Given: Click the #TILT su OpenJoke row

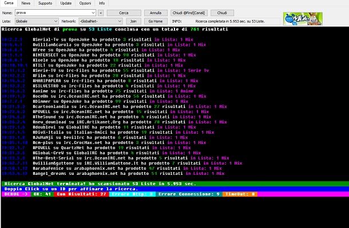Looking at the screenshot, I should coord(108,65).
